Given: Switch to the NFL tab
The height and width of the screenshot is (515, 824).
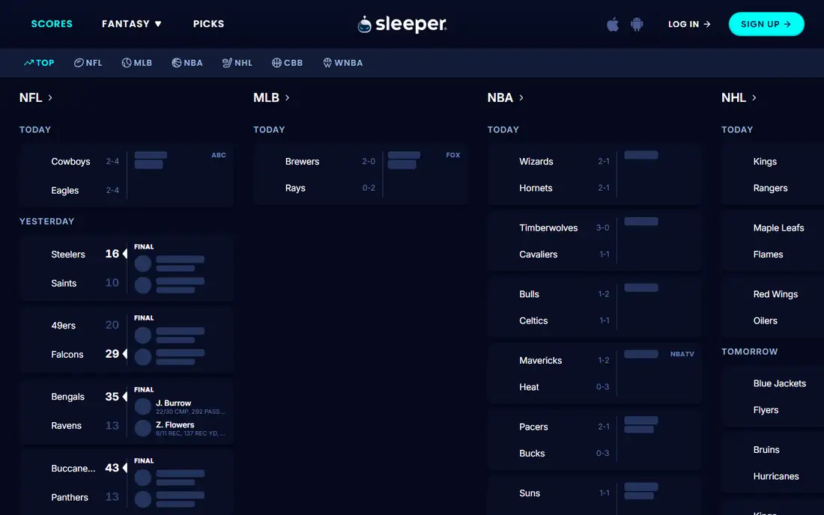Looking at the screenshot, I should coord(88,62).
